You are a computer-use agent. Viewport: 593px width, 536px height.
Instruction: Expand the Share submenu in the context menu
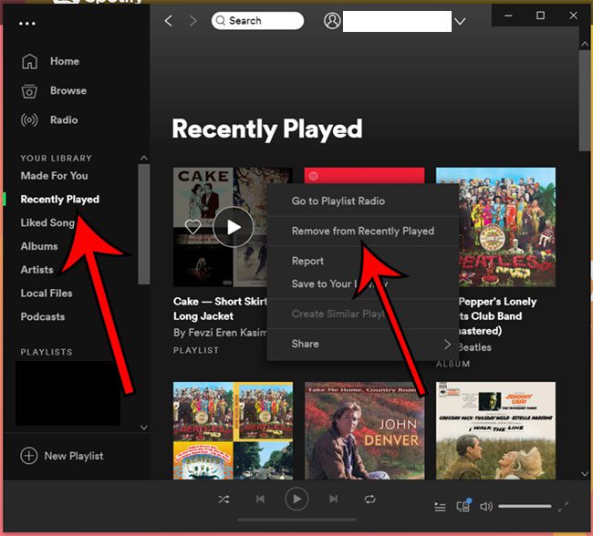tap(447, 344)
